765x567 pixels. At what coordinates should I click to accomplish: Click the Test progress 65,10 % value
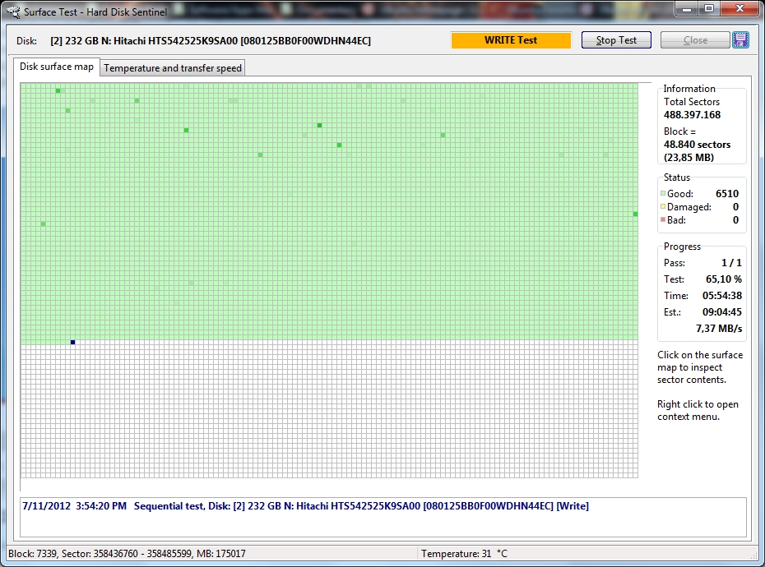tap(724, 279)
